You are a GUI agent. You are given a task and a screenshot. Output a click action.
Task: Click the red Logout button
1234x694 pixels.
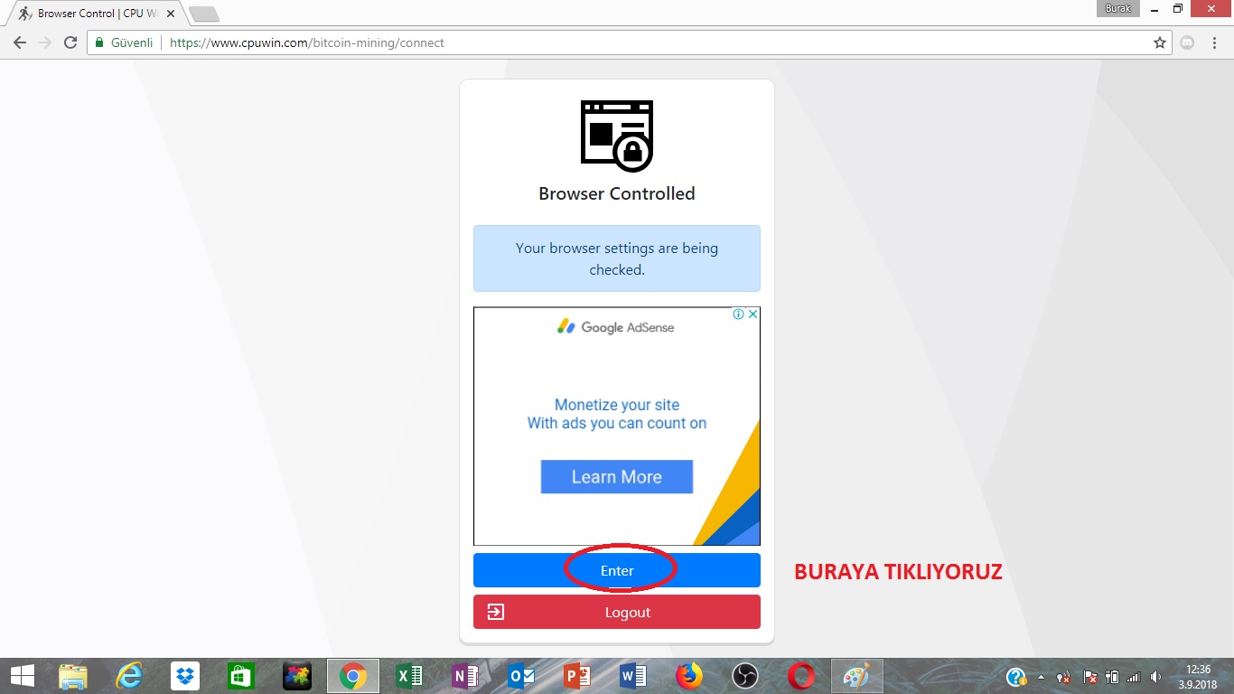click(617, 612)
